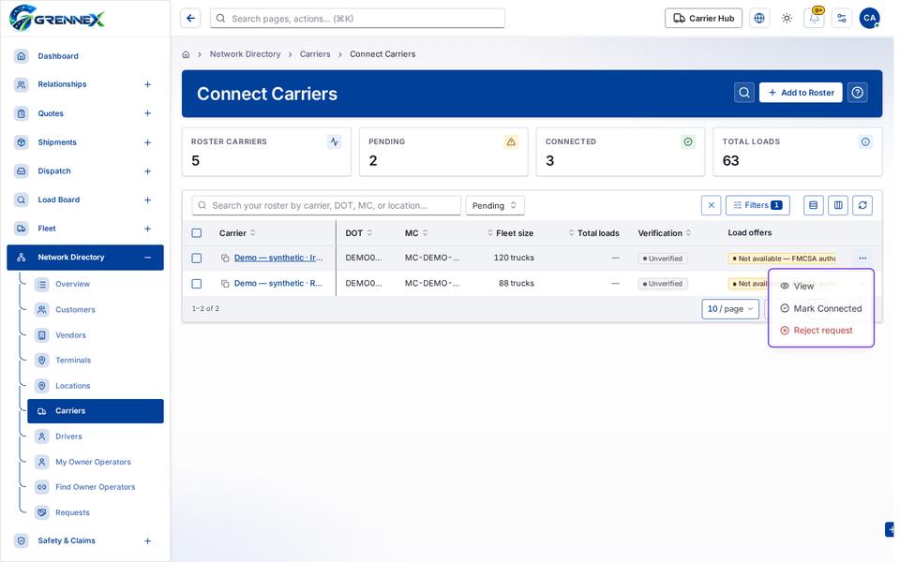
Task: Check the 120 trucks carrier row checkbox
Action: [196, 259]
